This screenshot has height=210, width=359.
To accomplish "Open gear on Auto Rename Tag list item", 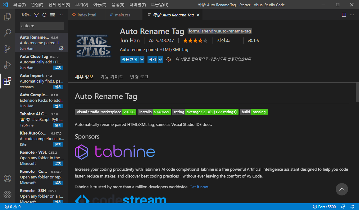I will click(61, 48).
